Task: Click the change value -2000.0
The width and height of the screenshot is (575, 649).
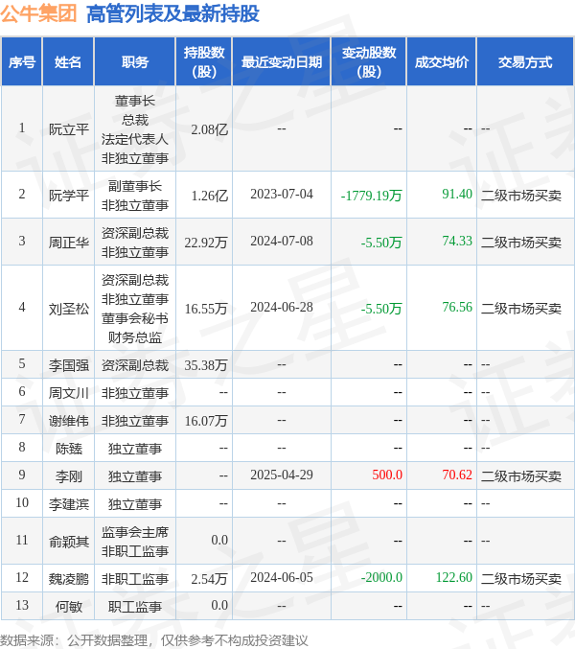Action: point(381,577)
